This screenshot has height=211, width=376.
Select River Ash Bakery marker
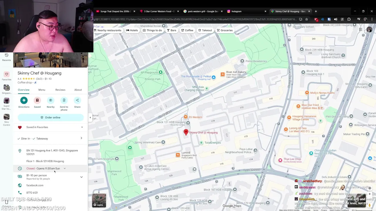(223, 74)
